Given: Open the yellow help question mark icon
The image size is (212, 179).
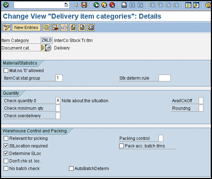Looking at the screenshot, I should pos(208,5).
